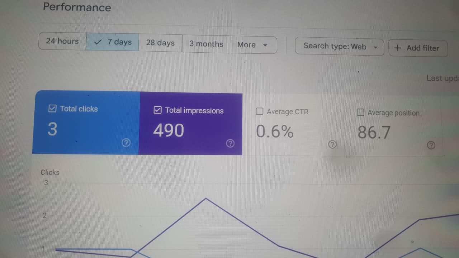This screenshot has height=258, width=459.
Task: Check the Average position checkbox
Action: [x=360, y=113]
